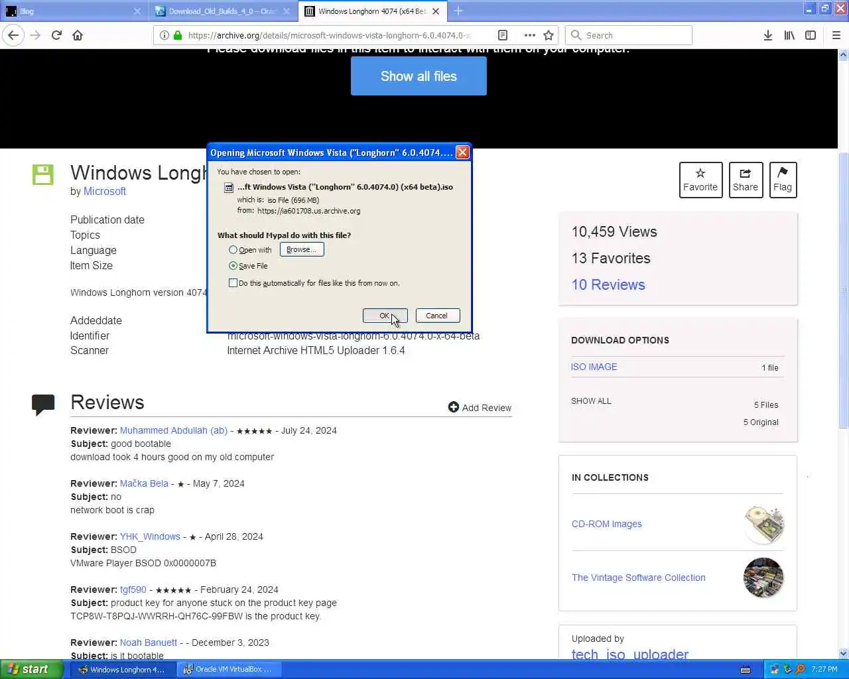
Task: Select the Open with radio button
Action: pyautogui.click(x=233, y=250)
